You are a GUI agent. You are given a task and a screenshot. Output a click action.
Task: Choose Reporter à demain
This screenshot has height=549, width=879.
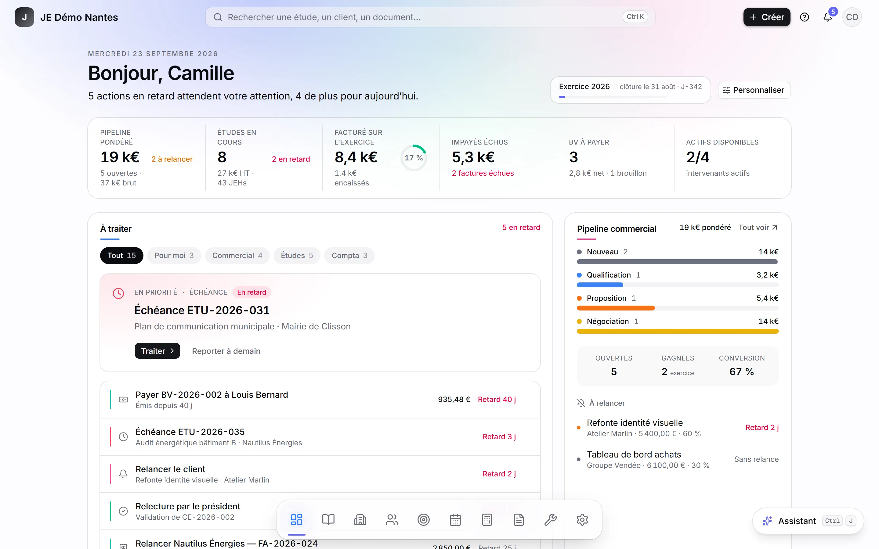pyautogui.click(x=226, y=351)
